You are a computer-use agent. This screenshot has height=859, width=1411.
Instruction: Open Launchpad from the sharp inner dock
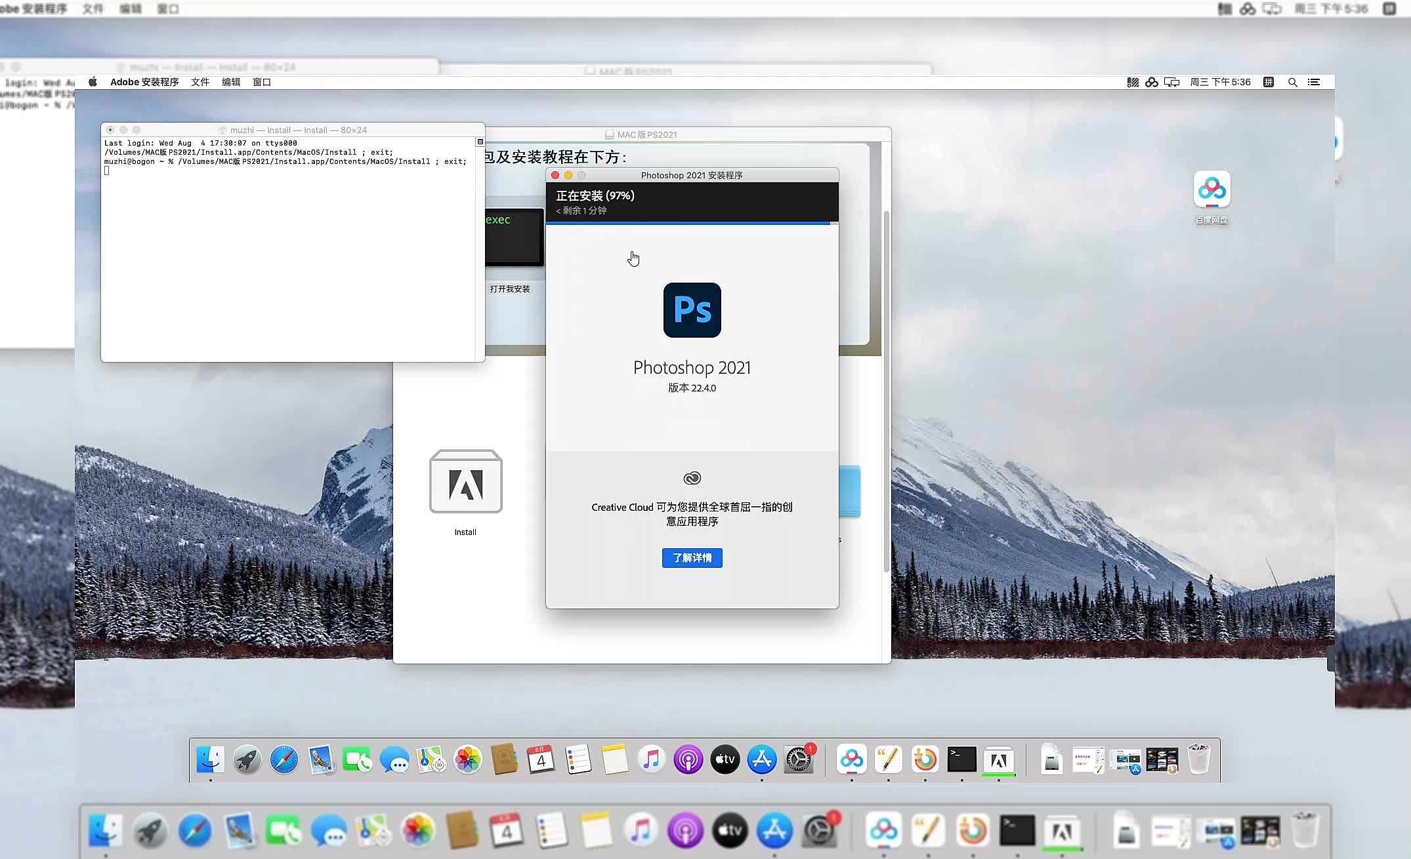247,760
